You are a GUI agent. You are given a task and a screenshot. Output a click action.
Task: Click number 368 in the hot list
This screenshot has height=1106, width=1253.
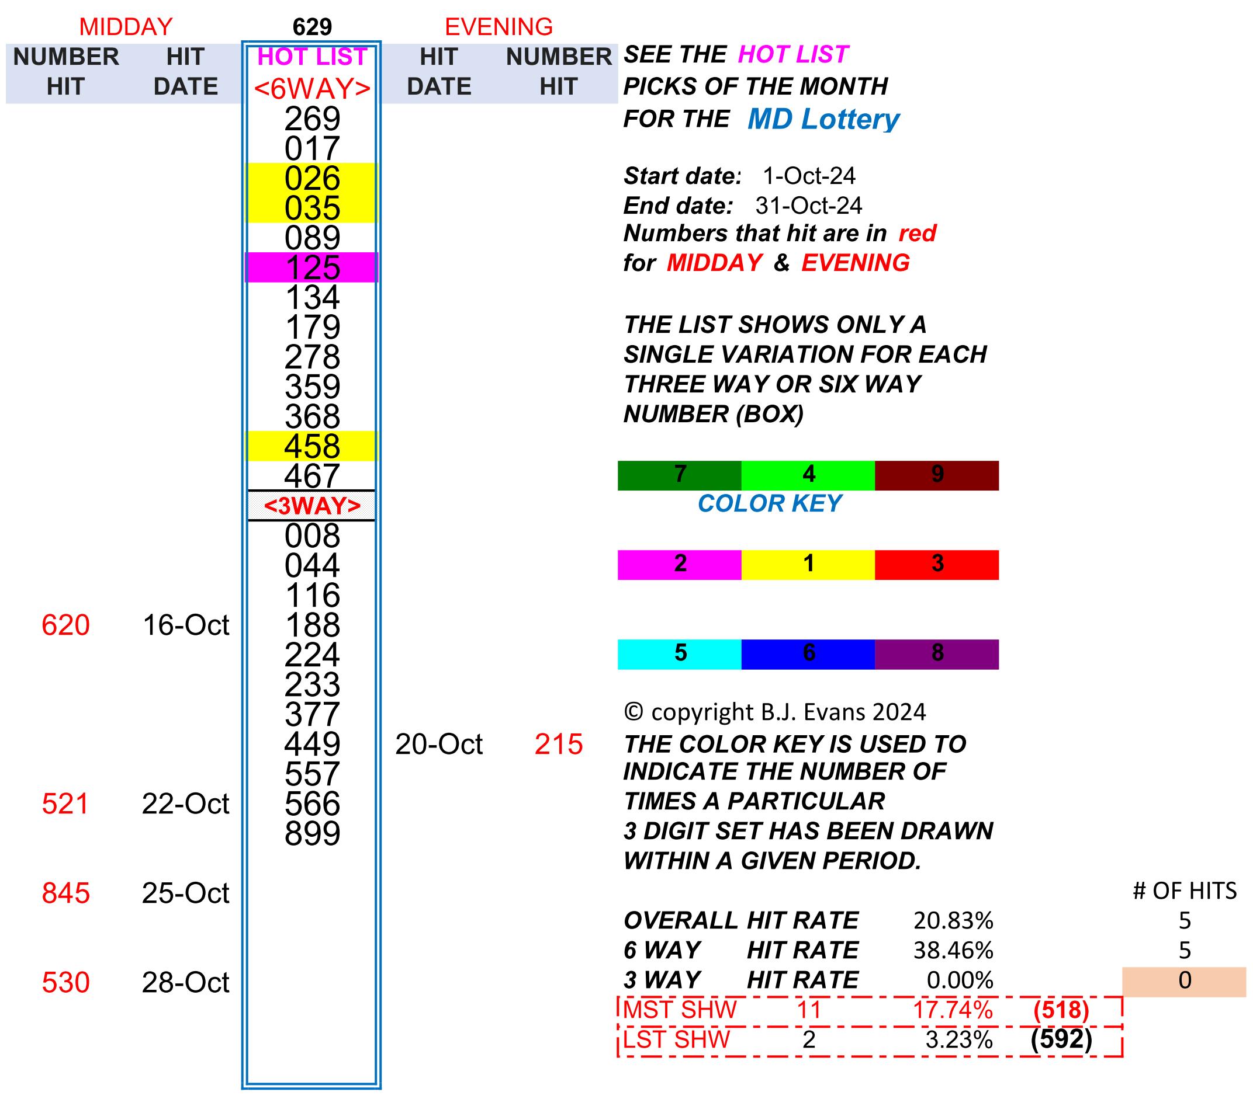[x=312, y=416]
